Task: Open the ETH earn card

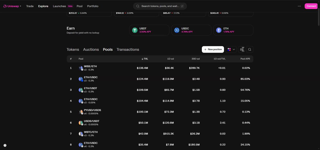Action: click(233, 30)
